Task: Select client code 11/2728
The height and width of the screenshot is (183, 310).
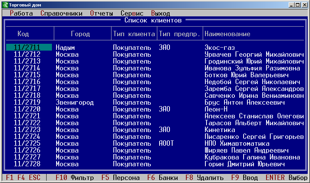Action: 27,164
